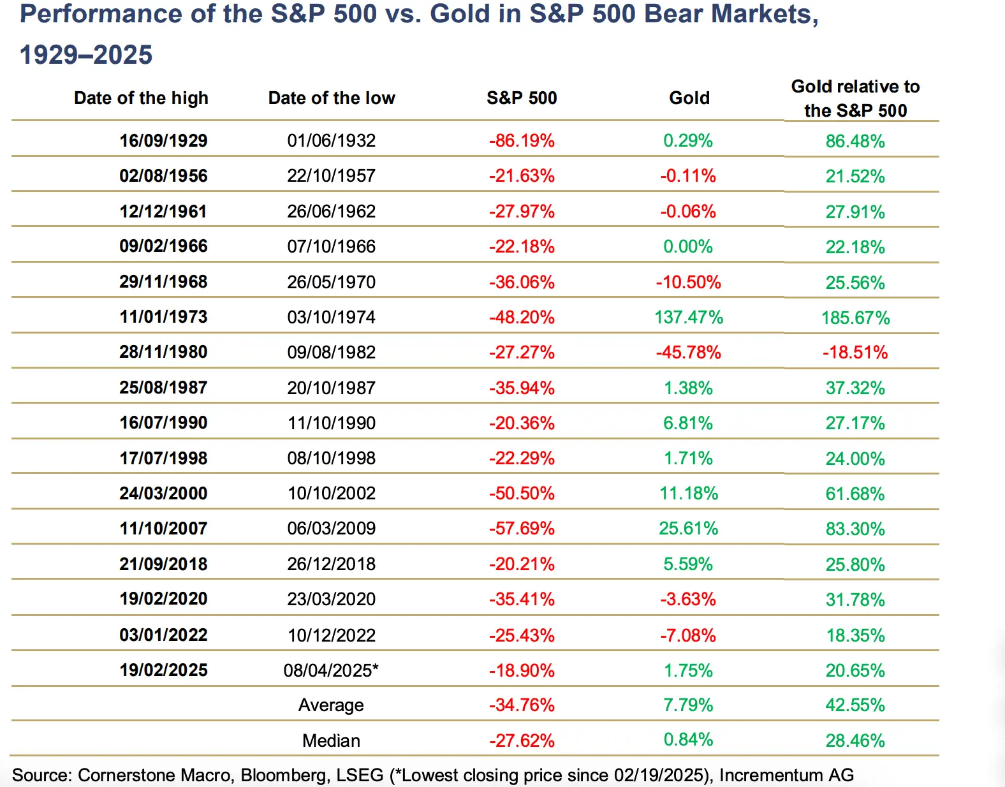Click the 24/03/2000 high date cell
Screen dimensions: 1005x787
163,493
